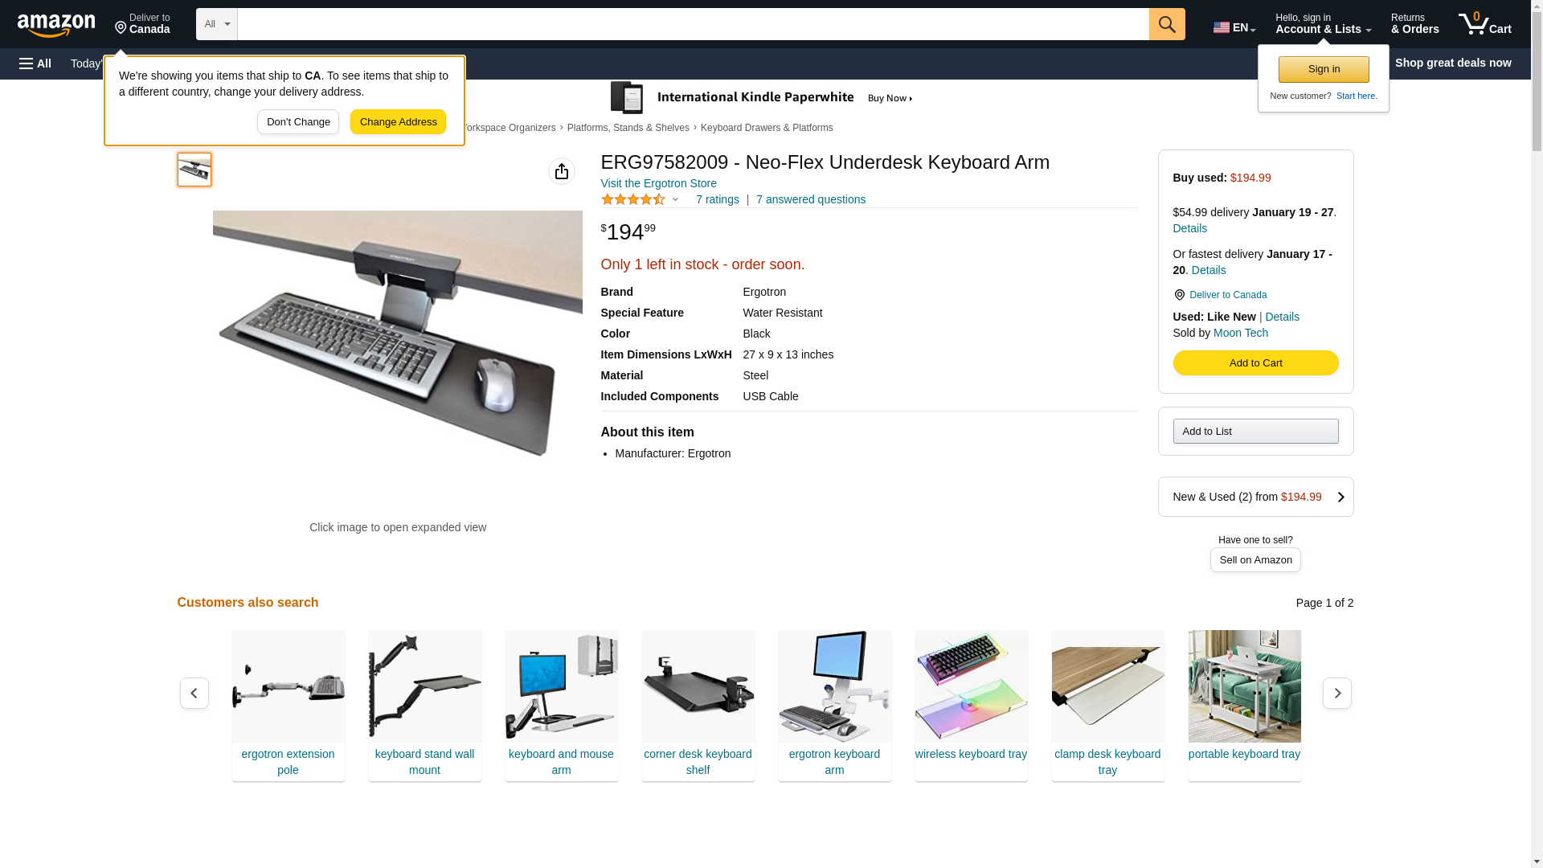
Task: Open the EN language dropdown
Action: pos(1234,27)
